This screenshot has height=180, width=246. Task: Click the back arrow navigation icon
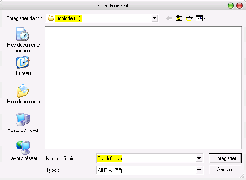pyautogui.click(x=169, y=18)
